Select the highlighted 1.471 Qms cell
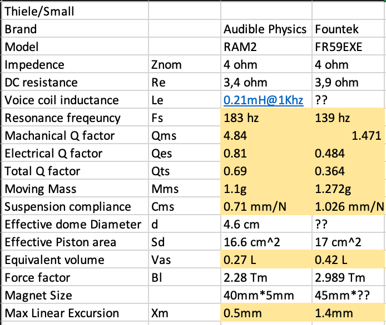The height and width of the screenshot is (325, 386). pyautogui.click(x=349, y=135)
